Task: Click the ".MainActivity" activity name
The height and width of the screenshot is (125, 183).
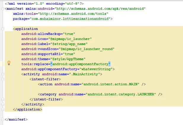Action: [x=84, y=74]
